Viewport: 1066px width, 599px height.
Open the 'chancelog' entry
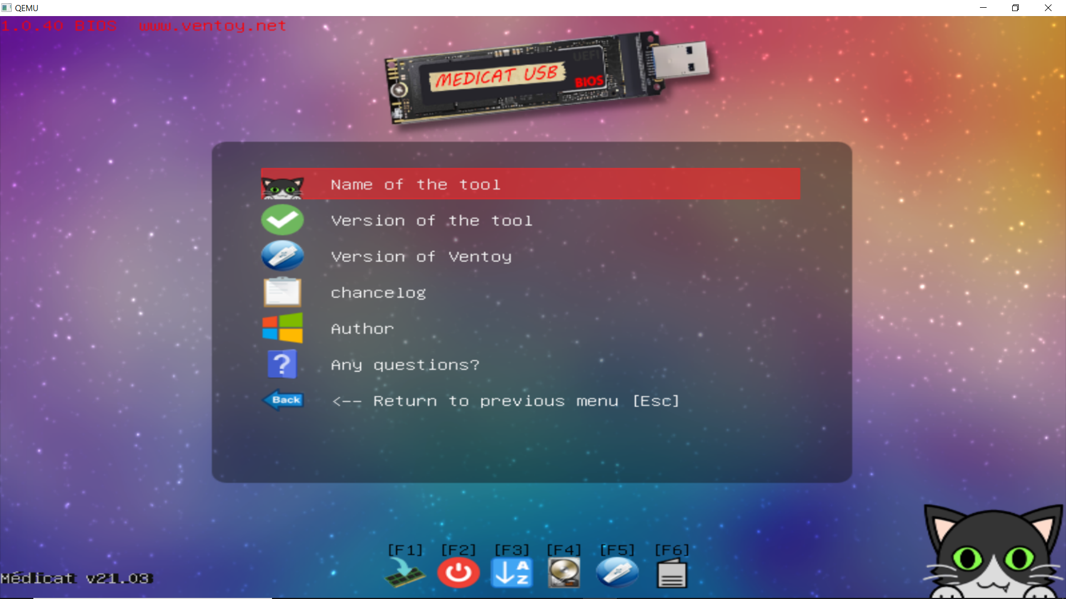530,292
